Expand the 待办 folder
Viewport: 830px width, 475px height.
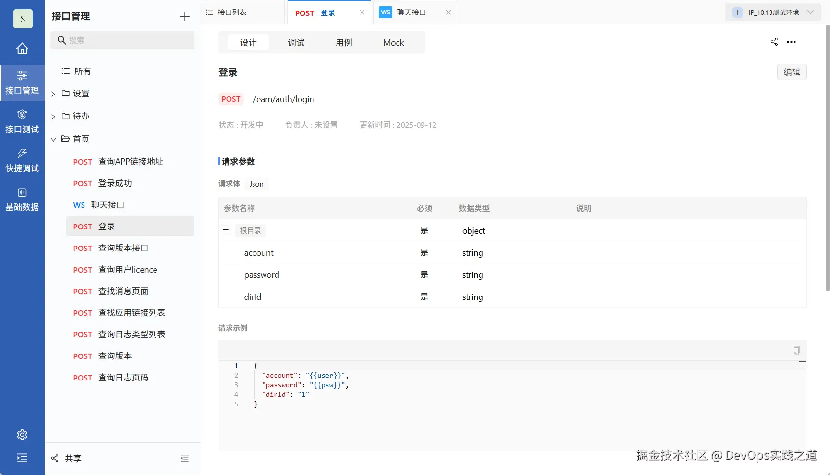pos(53,117)
